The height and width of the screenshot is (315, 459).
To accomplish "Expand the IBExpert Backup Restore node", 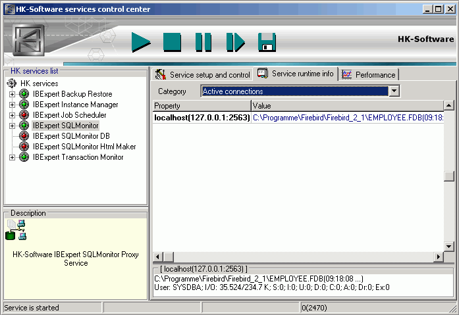I will point(12,95).
